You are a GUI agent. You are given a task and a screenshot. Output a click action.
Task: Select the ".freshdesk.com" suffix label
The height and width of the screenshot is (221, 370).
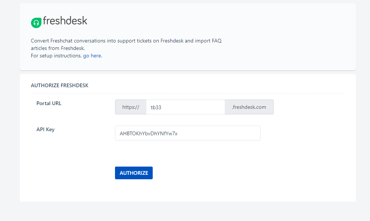[x=249, y=107]
